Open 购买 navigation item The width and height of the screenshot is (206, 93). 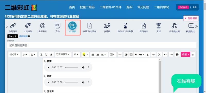[130, 7]
